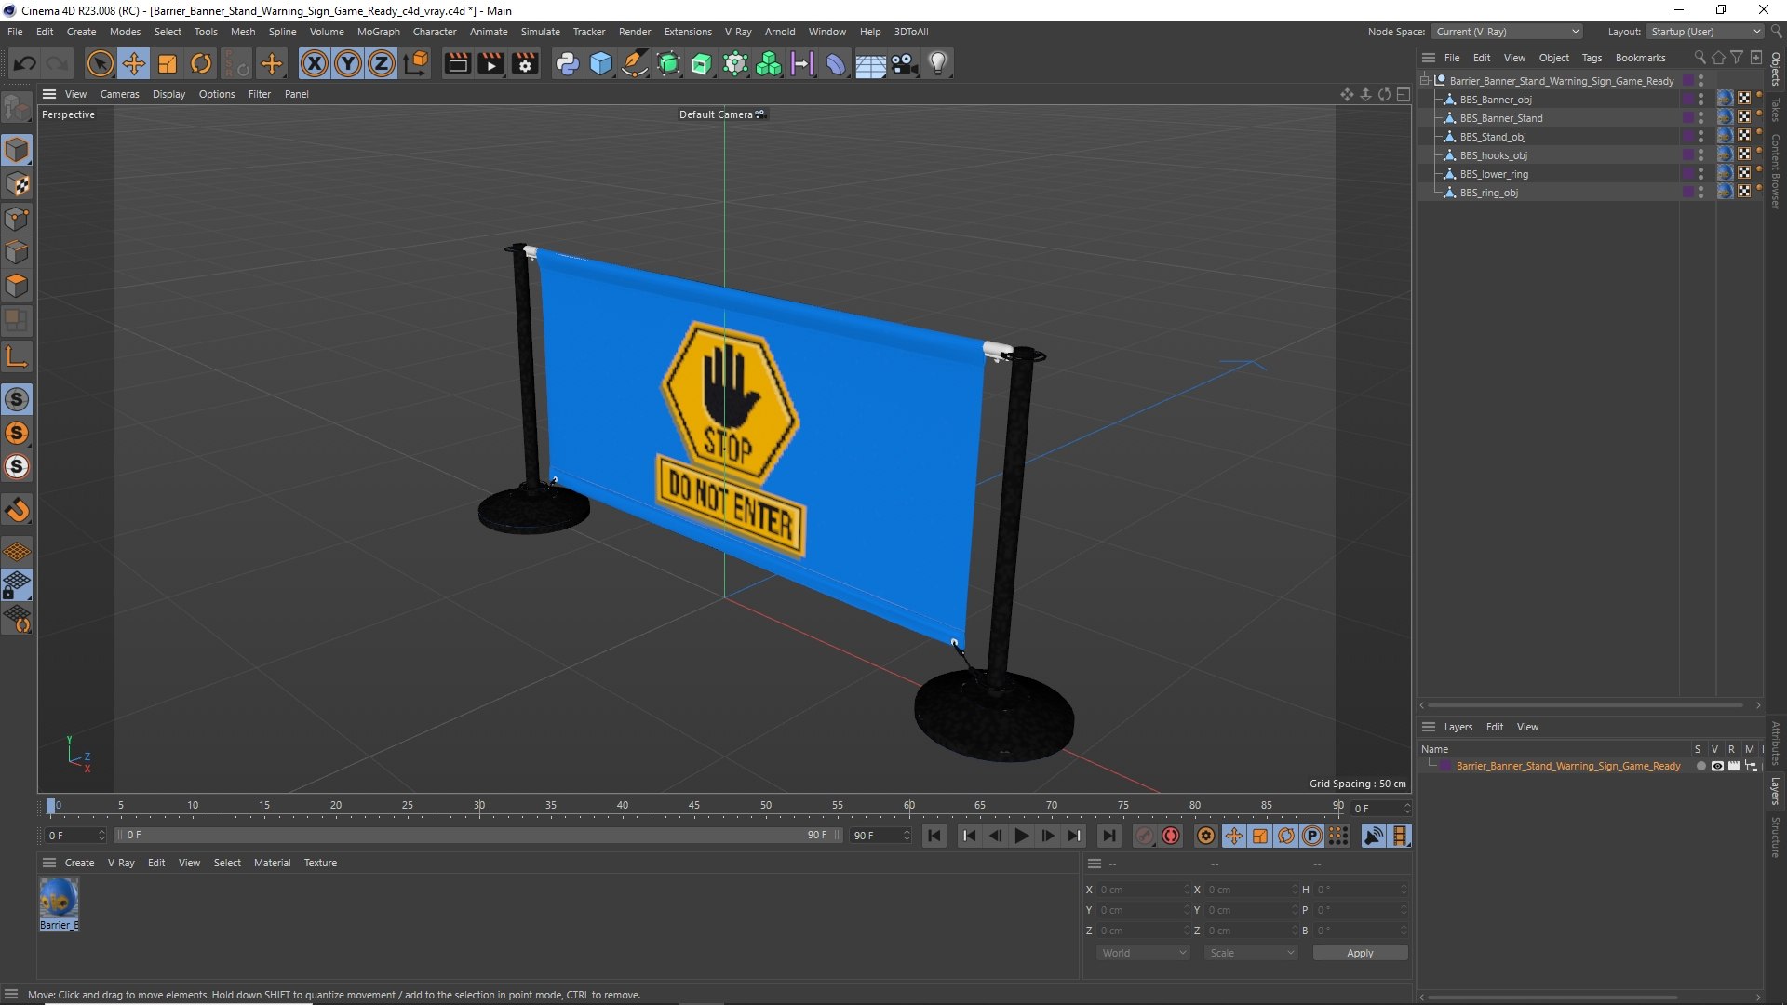
Task: Open the viewport Cameras menu
Action: pyautogui.click(x=119, y=94)
